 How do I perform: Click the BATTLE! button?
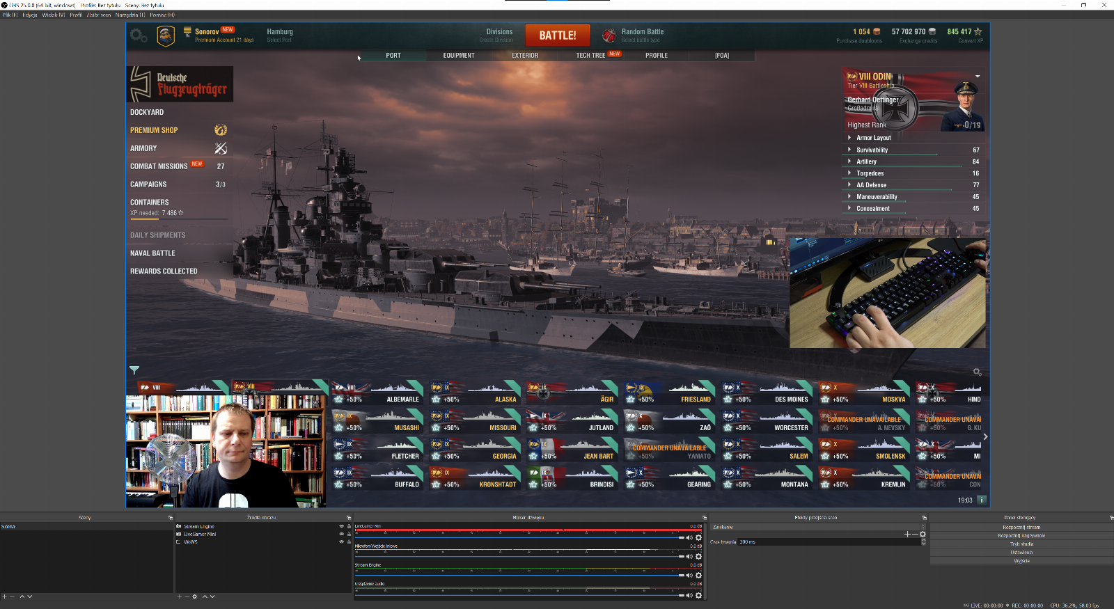coord(558,35)
